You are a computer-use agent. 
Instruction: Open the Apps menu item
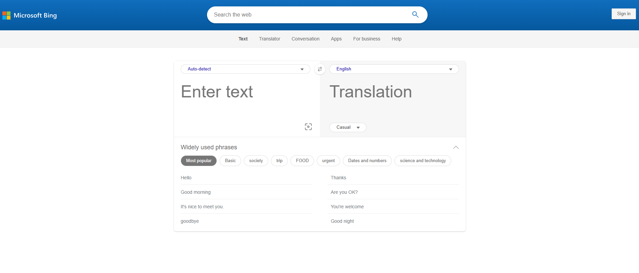(x=336, y=39)
